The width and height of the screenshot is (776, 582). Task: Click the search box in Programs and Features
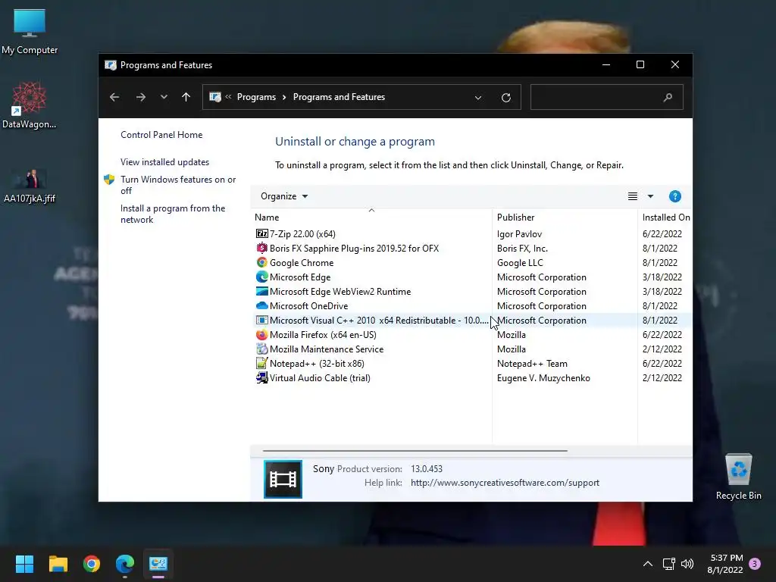[x=607, y=97]
